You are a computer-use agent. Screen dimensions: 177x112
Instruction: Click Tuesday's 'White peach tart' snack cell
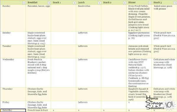[x=164, y=52]
